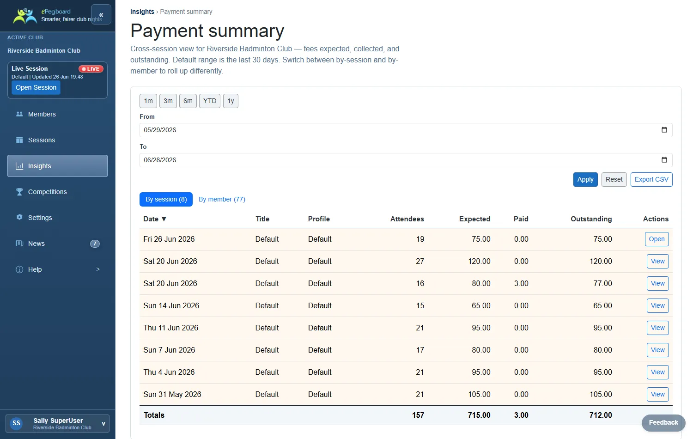Click the Totals row label
693x439 pixels.
pyautogui.click(x=154, y=415)
